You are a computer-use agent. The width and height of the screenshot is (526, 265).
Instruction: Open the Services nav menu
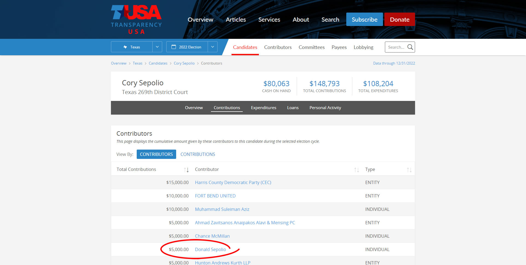click(269, 19)
